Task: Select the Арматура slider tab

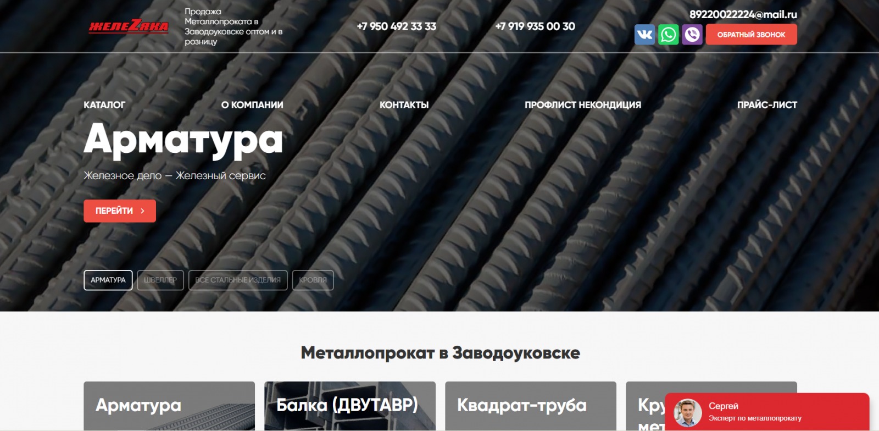Action: pyautogui.click(x=108, y=280)
